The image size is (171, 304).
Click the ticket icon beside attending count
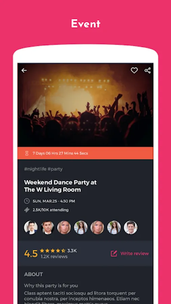pos(27,210)
